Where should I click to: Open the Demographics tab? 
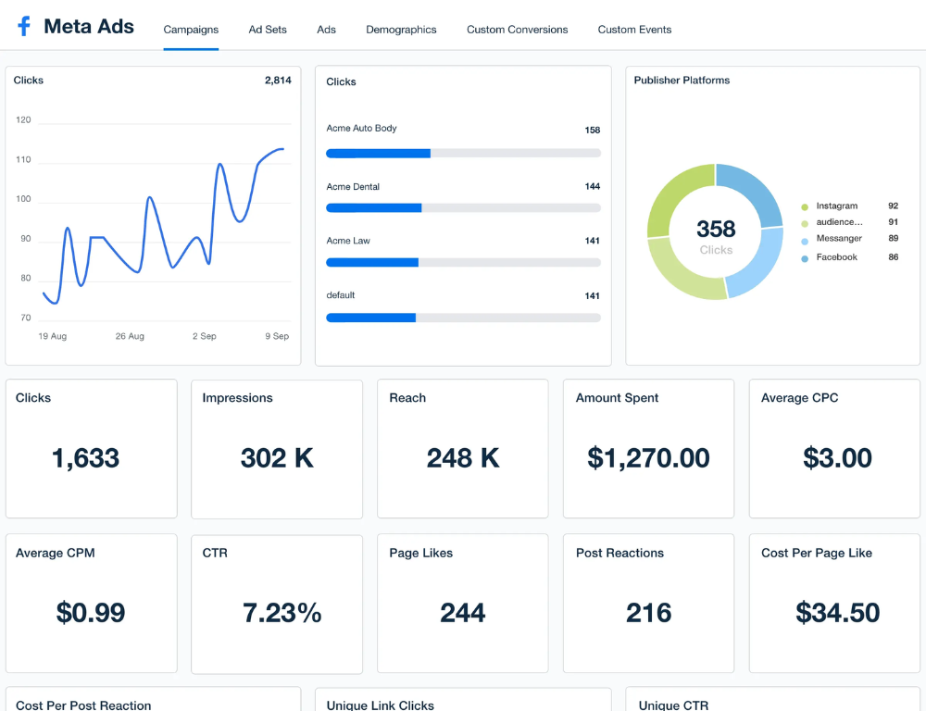401,30
